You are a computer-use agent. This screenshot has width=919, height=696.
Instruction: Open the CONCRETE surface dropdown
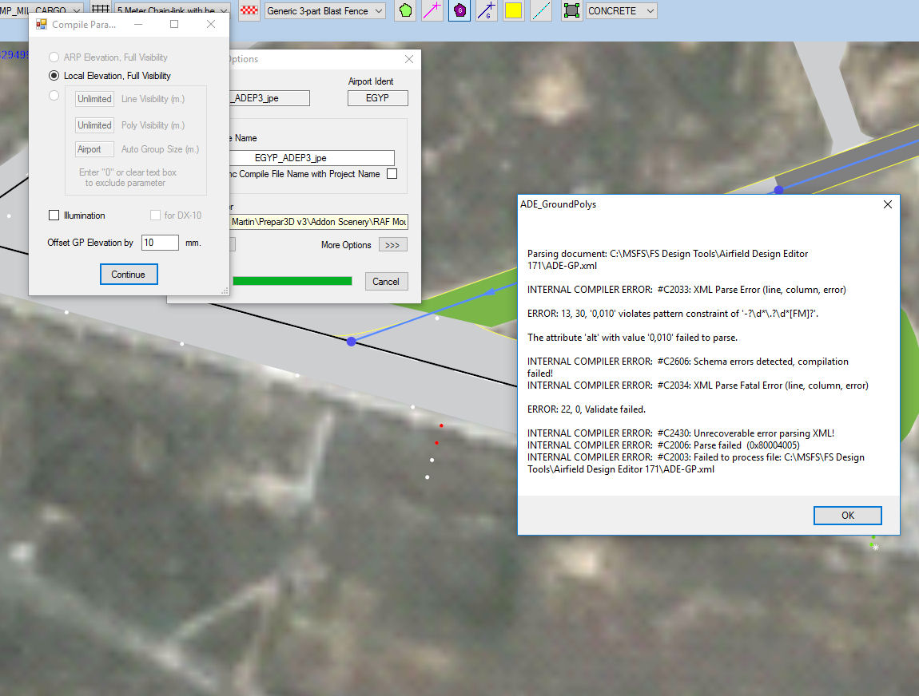tap(621, 11)
